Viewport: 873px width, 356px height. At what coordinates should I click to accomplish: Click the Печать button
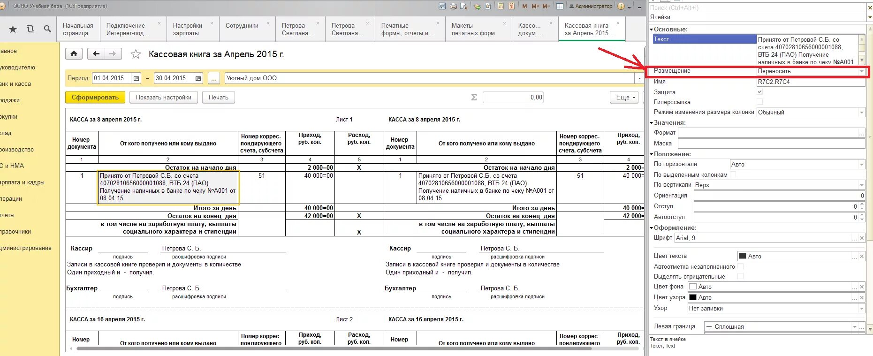pyautogui.click(x=219, y=97)
